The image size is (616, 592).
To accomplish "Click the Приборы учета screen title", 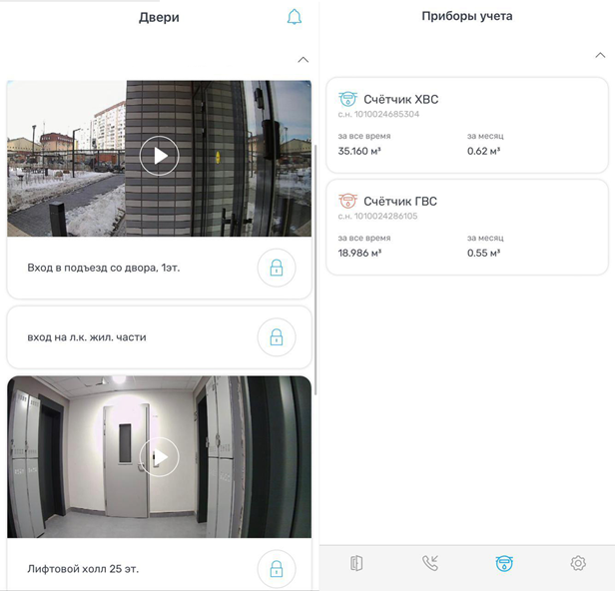I will [466, 16].
